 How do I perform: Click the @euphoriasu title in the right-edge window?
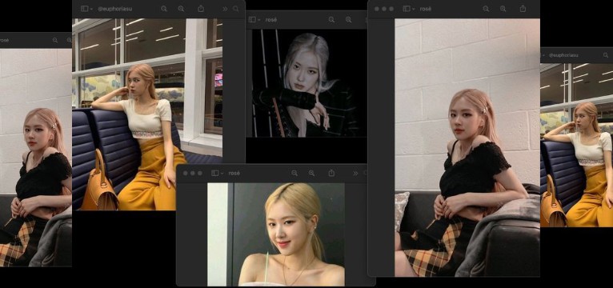pos(563,55)
